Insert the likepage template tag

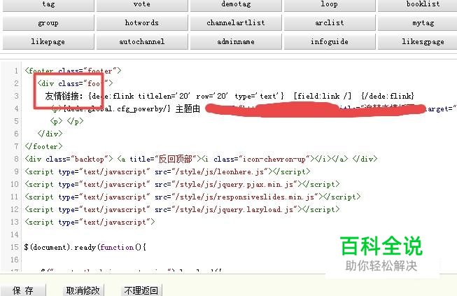click(x=48, y=42)
